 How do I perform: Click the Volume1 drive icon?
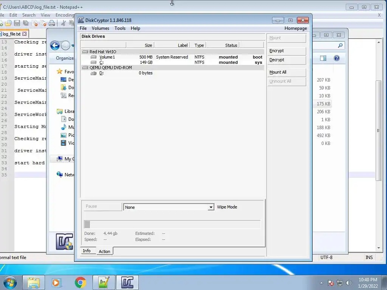(94, 57)
